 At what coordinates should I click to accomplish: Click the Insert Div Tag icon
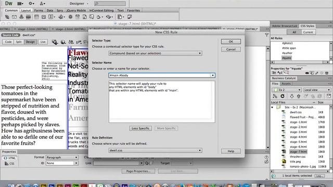click(44, 17)
